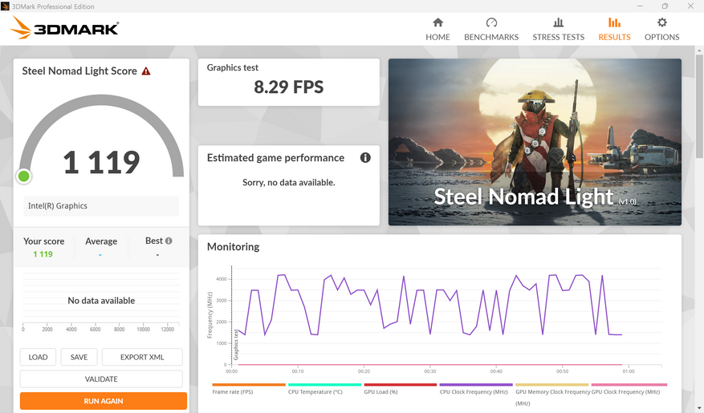Click the LOAD button
The height and width of the screenshot is (413, 704).
pos(38,357)
